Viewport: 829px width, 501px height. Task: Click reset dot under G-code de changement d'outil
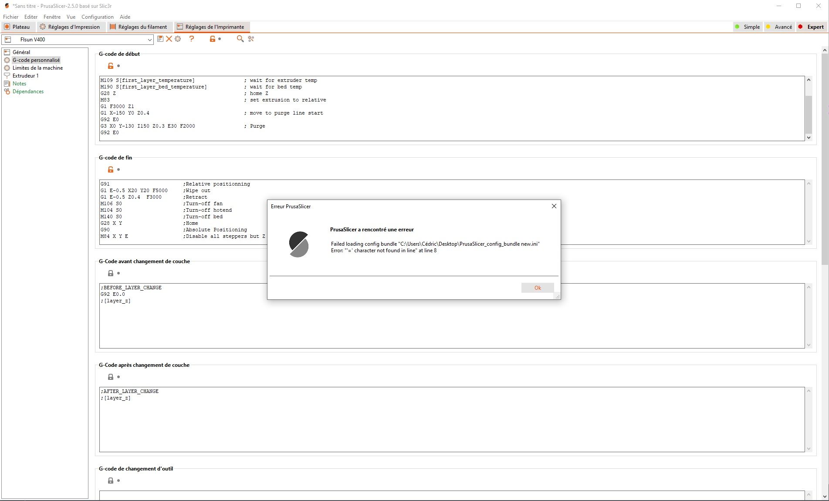pos(118,481)
